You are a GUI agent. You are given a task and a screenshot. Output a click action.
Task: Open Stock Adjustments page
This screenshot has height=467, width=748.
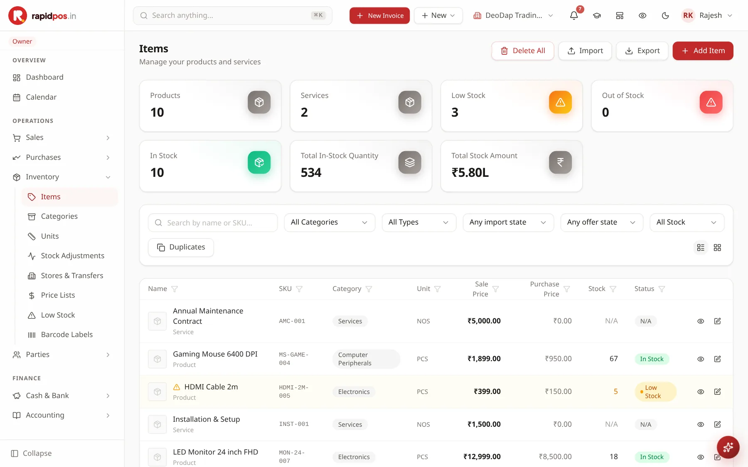point(70,256)
